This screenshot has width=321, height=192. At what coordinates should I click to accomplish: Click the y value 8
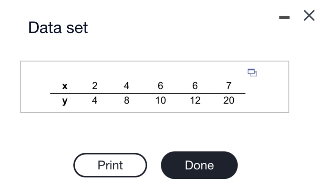coord(126,100)
